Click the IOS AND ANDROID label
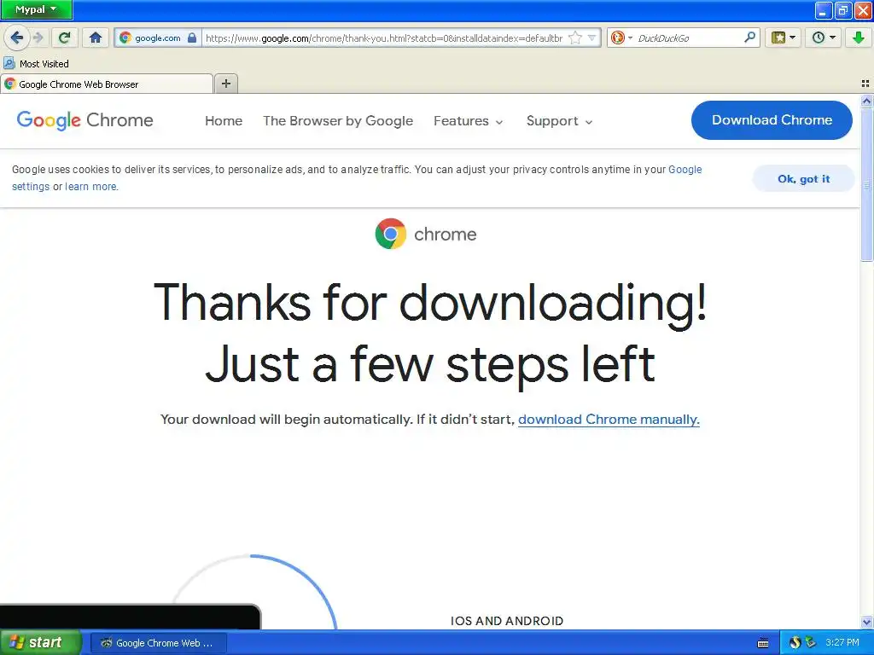Image resolution: width=874 pixels, height=655 pixels. point(507,621)
